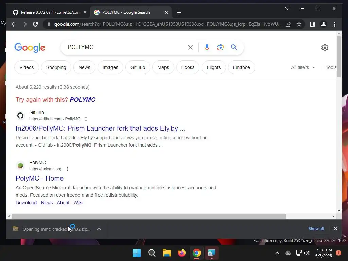348x261 pixels.
Task: Open File Explorer from taskbar
Action: (167, 253)
